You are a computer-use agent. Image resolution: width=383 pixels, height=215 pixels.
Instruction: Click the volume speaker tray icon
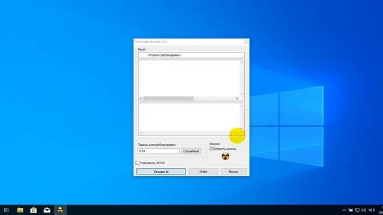[364, 210]
